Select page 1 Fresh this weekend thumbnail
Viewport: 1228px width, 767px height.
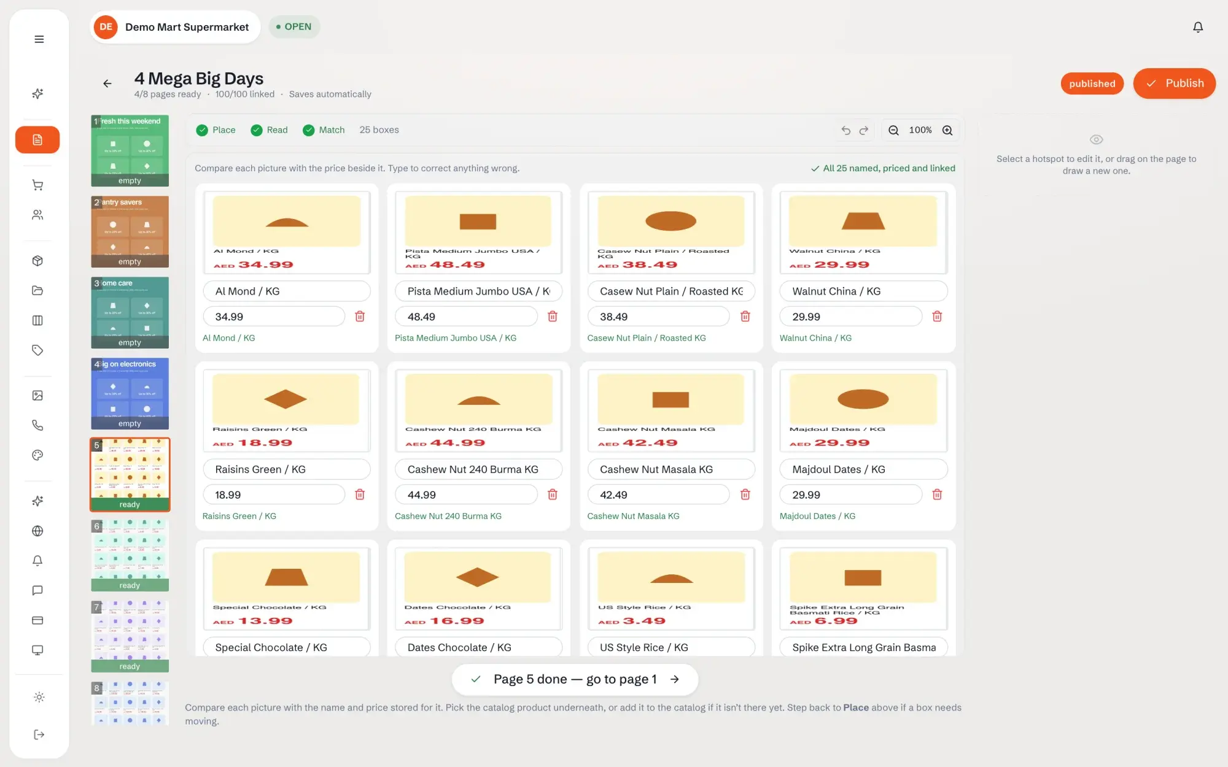coord(130,150)
